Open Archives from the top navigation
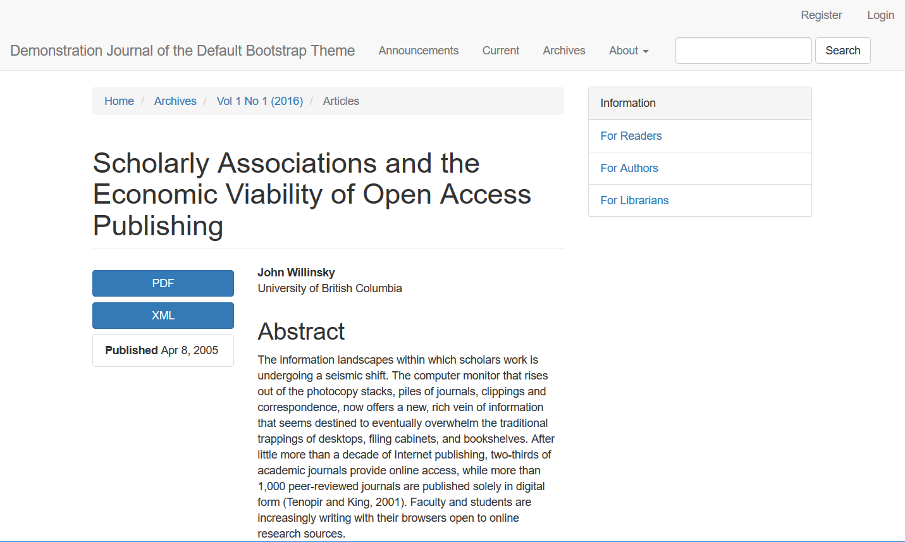The height and width of the screenshot is (542, 905). [563, 51]
